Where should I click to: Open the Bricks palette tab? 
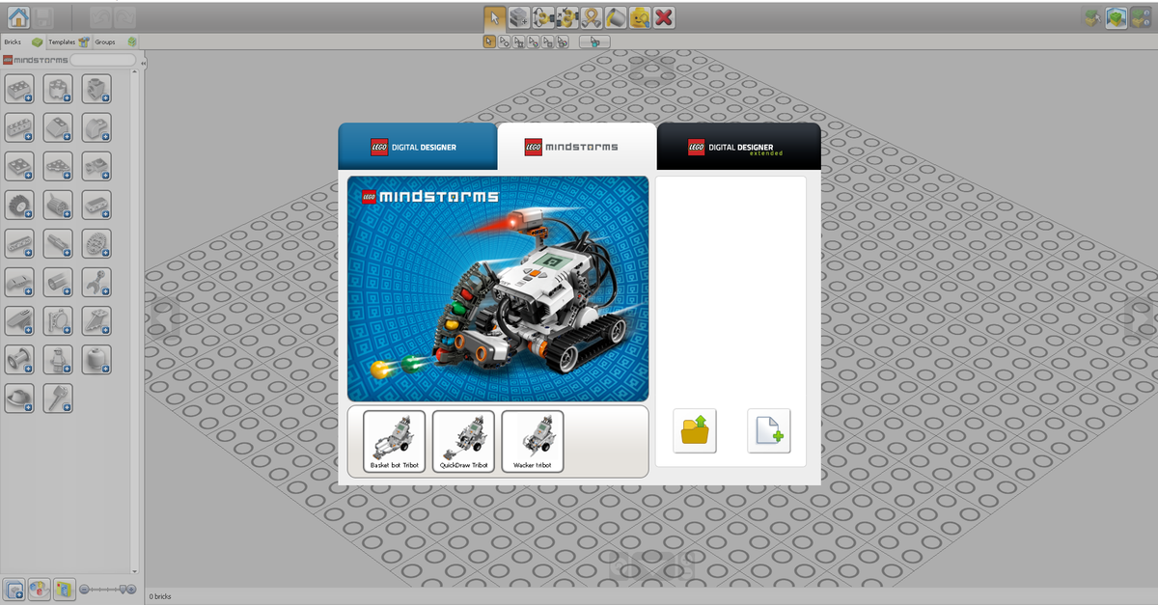(23, 41)
